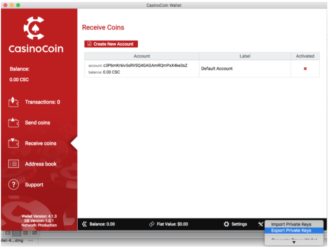The height and width of the screenshot is (248, 329).
Task: Open the Transactions: 0 page
Action: coord(42,102)
